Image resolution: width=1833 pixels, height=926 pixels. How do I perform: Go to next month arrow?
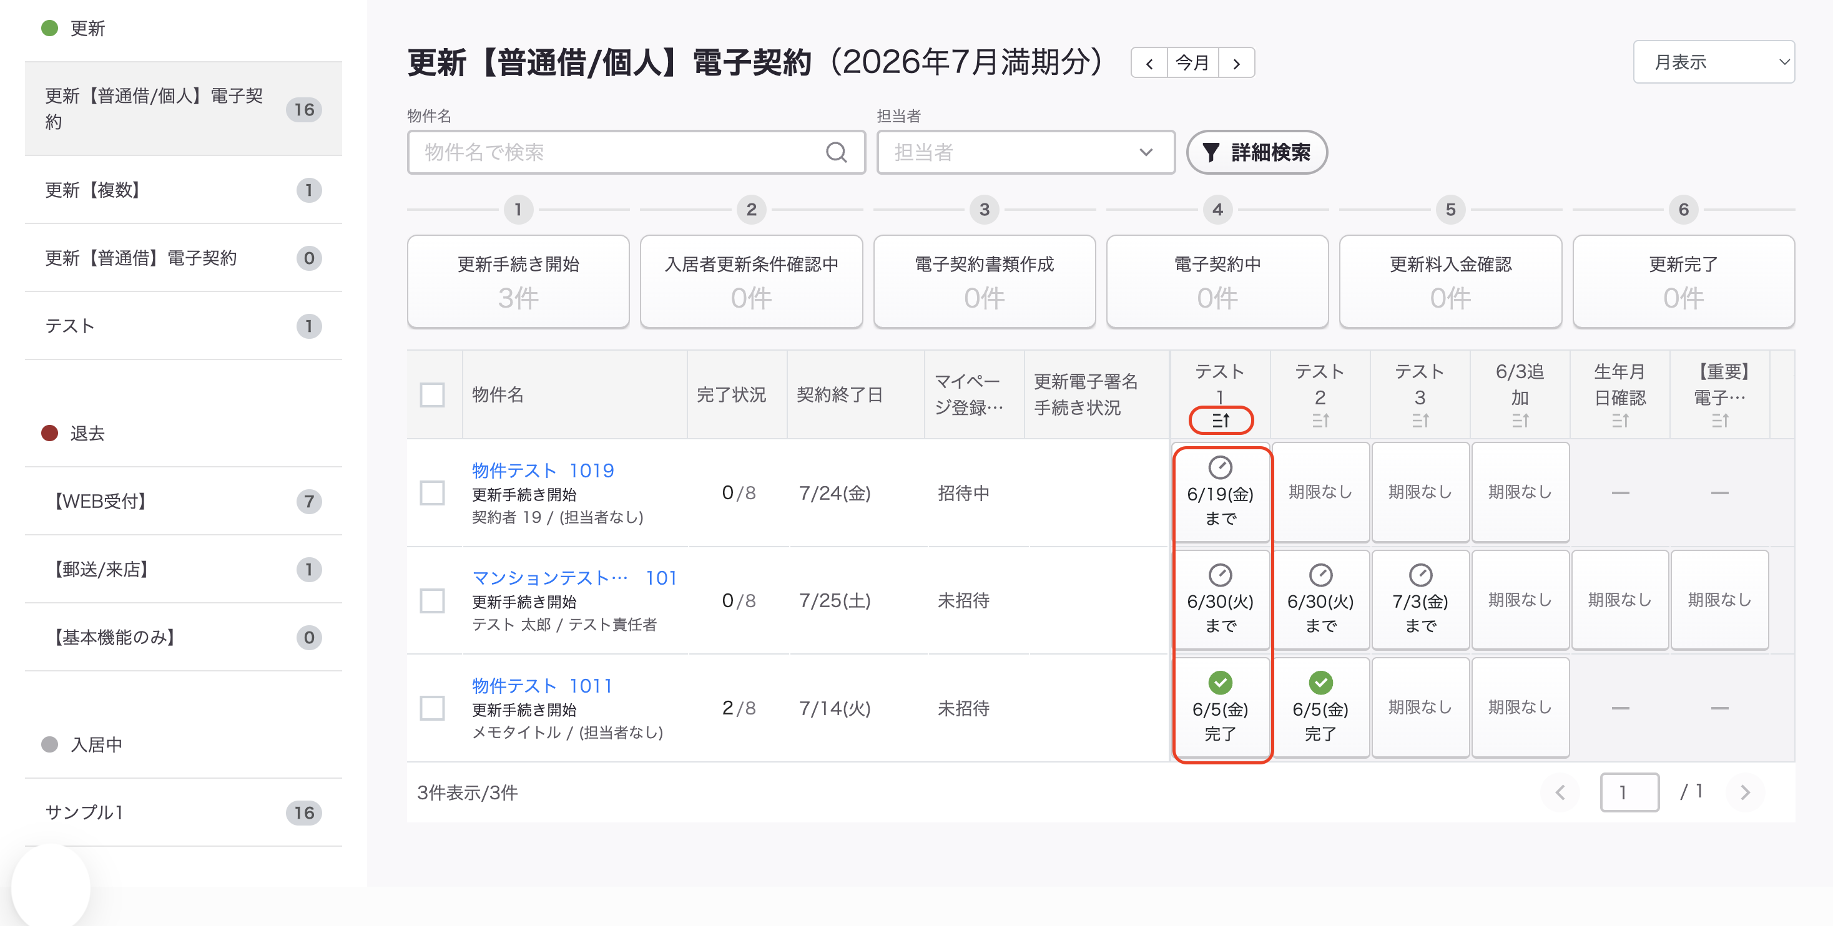(x=1237, y=63)
